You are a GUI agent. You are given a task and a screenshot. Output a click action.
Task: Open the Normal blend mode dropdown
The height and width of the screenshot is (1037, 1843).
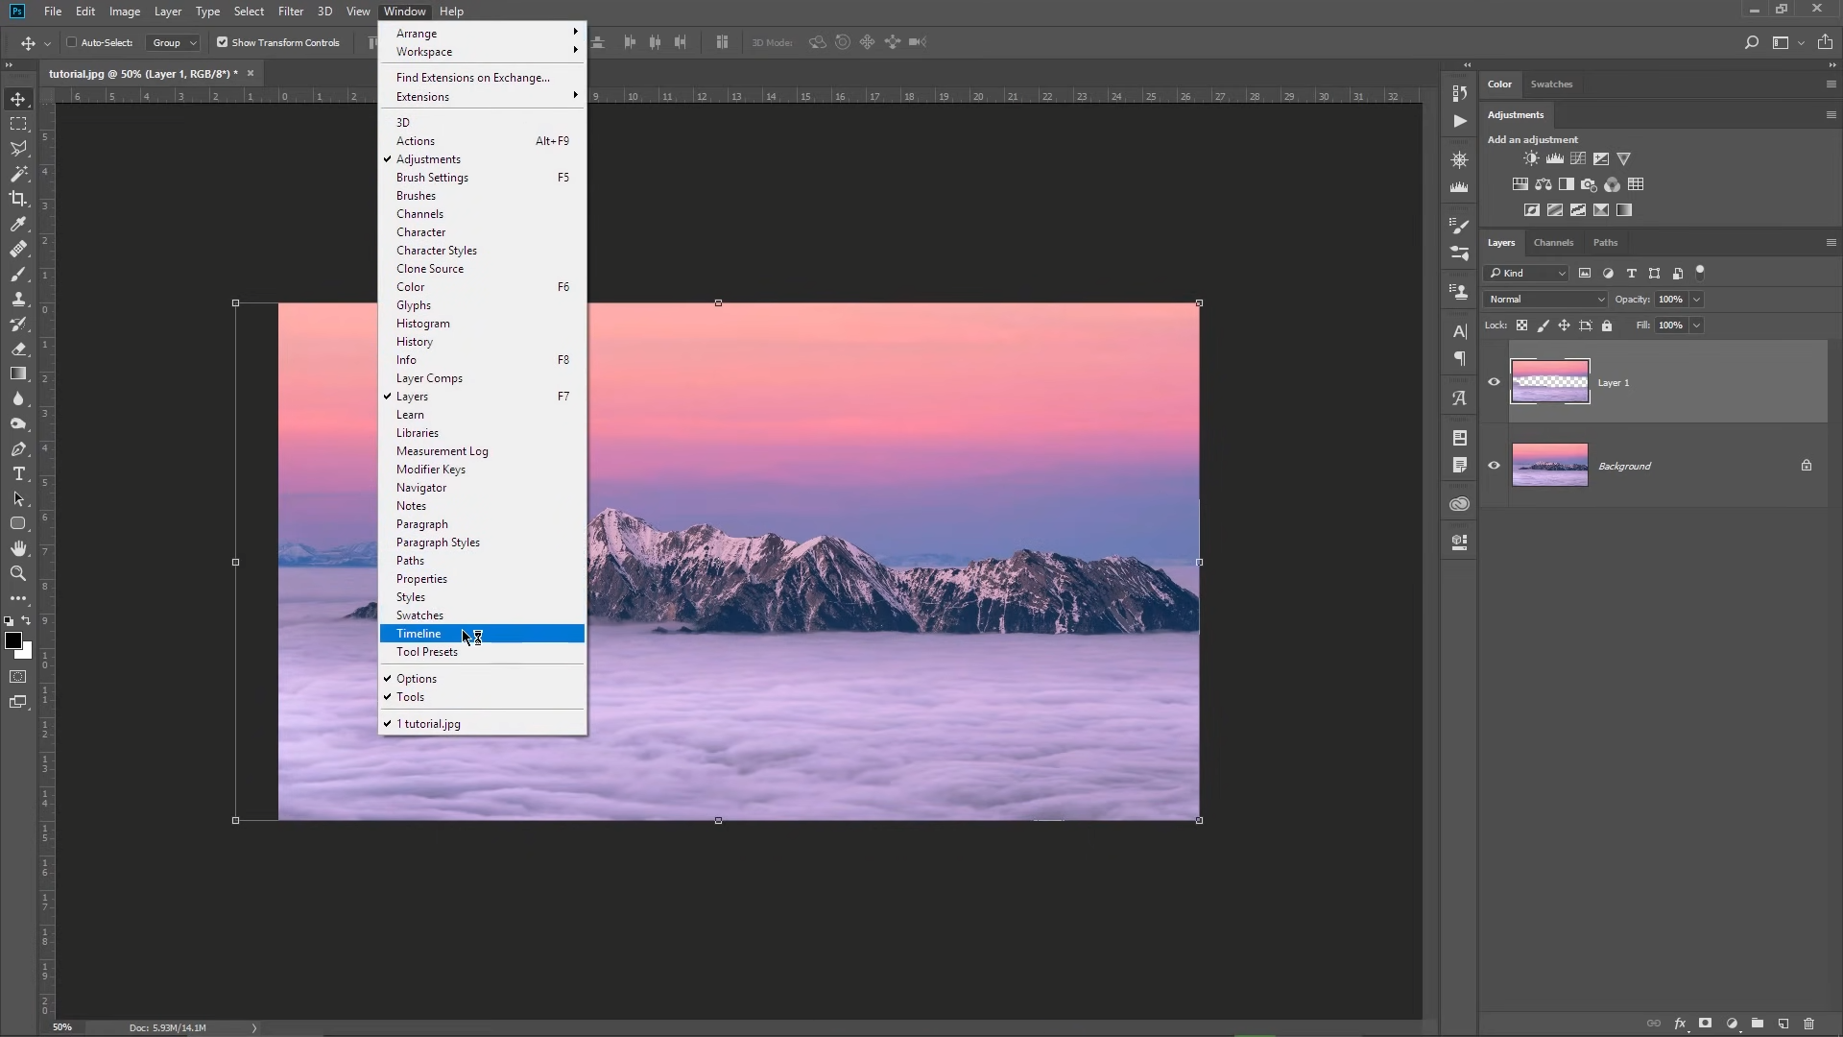tap(1544, 300)
